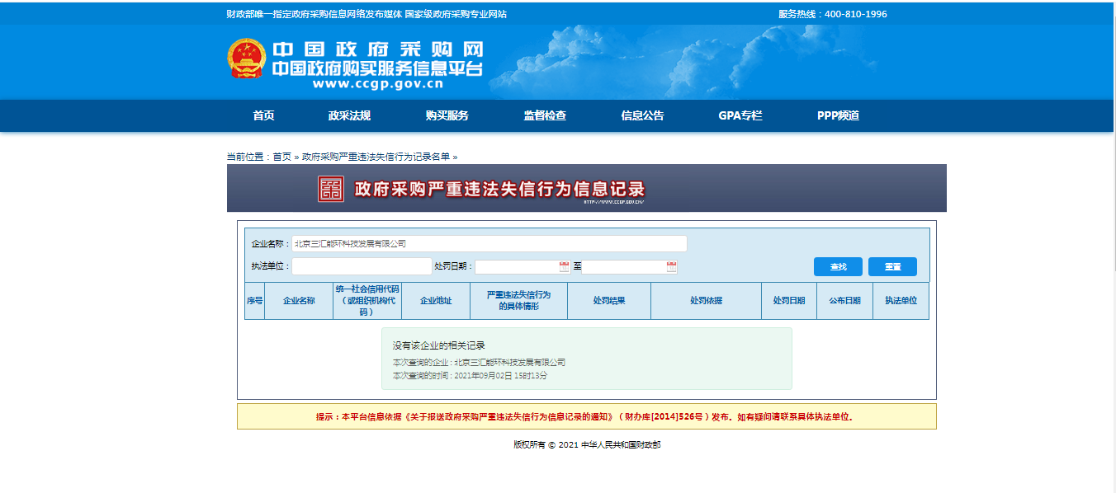Open 购买服务 navigation item

(447, 115)
